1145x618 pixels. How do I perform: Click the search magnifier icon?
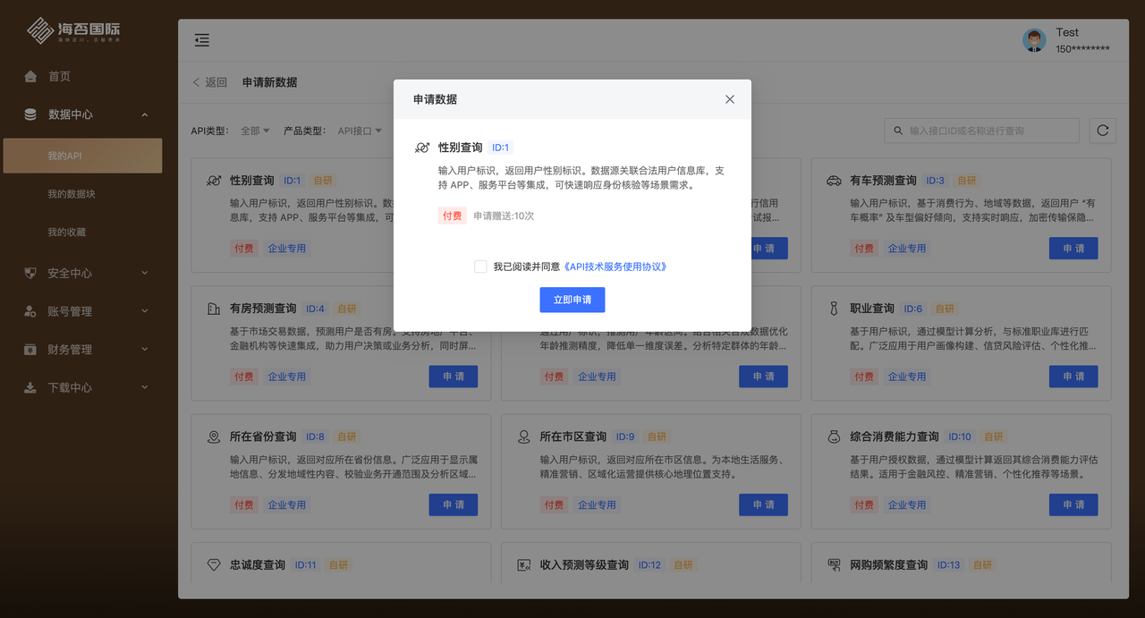coord(898,131)
